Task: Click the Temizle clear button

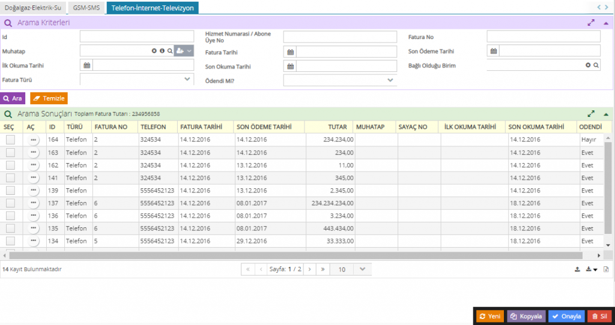Action: pyautogui.click(x=49, y=98)
